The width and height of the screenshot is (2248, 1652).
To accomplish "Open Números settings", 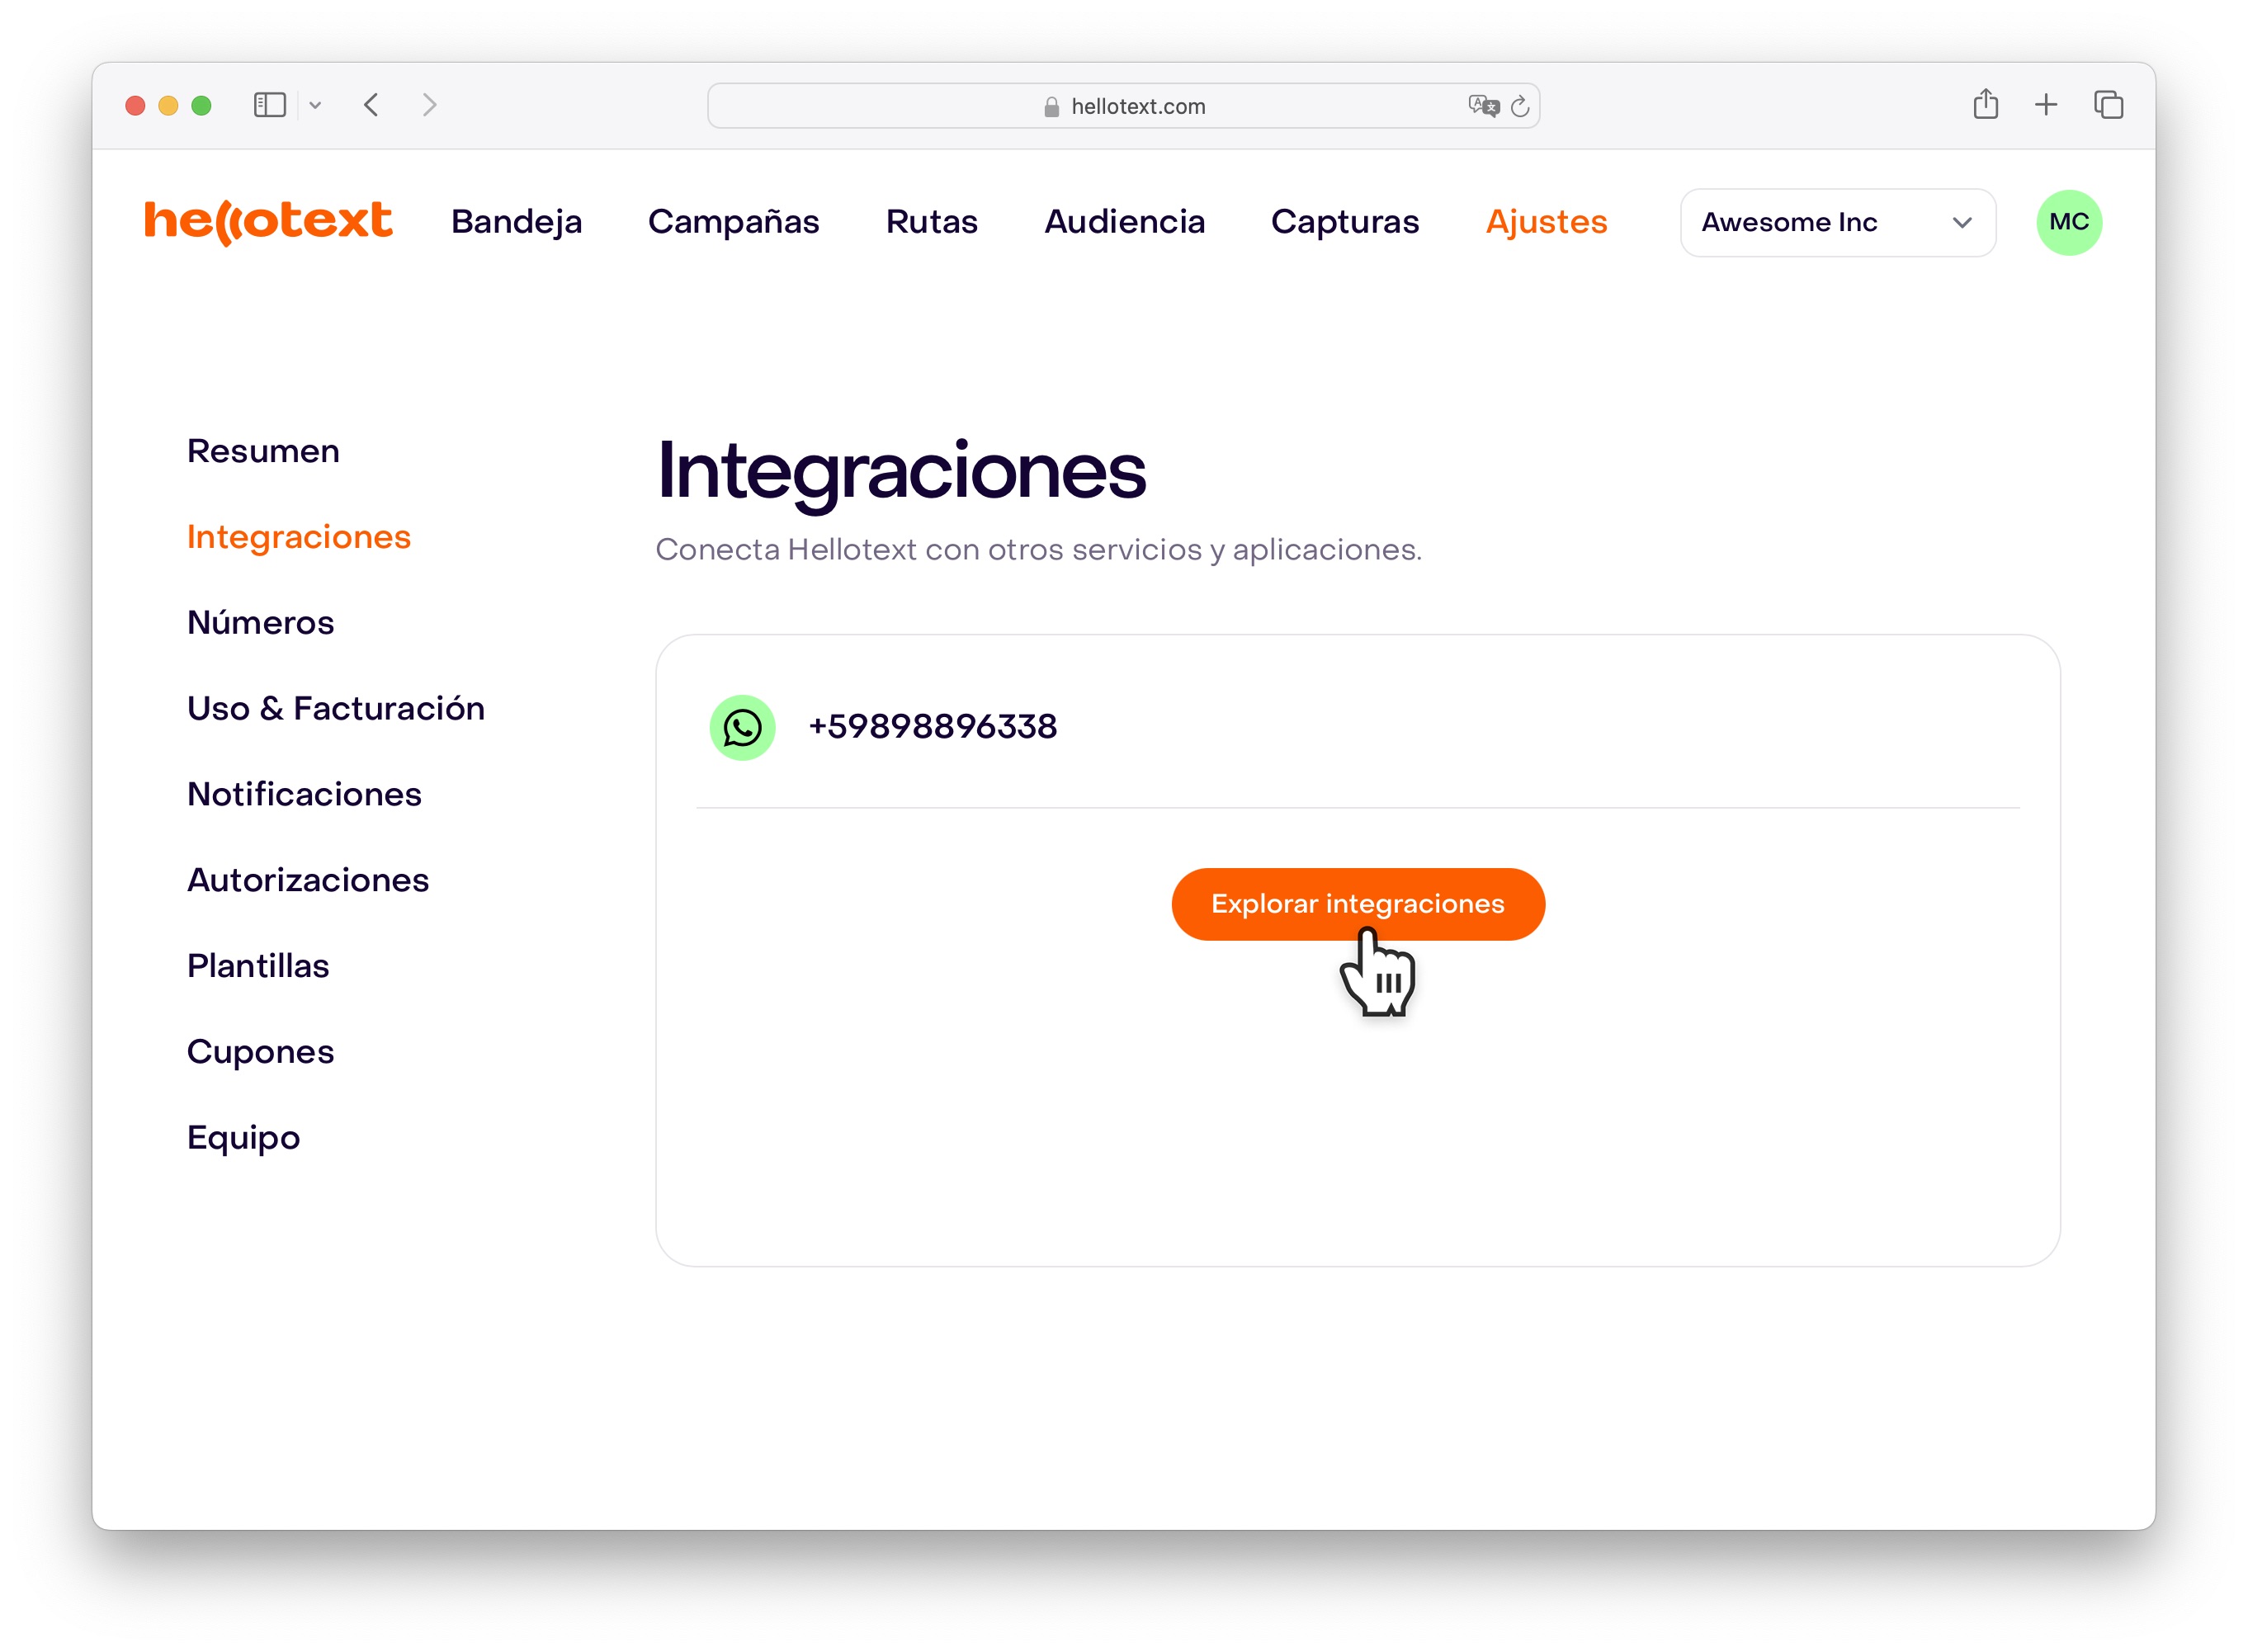I will [x=260, y=623].
